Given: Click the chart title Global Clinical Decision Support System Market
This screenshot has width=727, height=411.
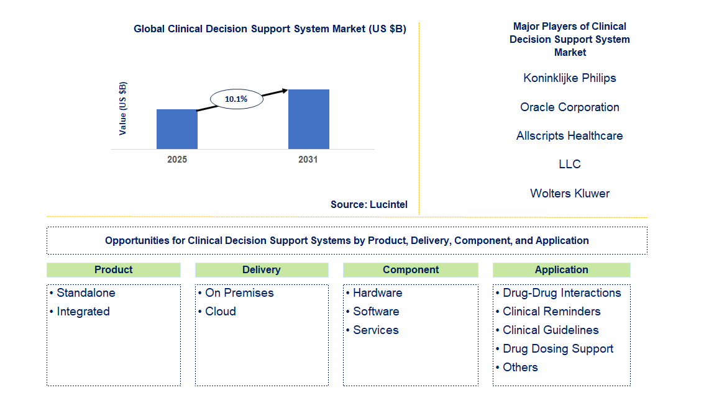Looking at the screenshot, I should click(x=270, y=29).
